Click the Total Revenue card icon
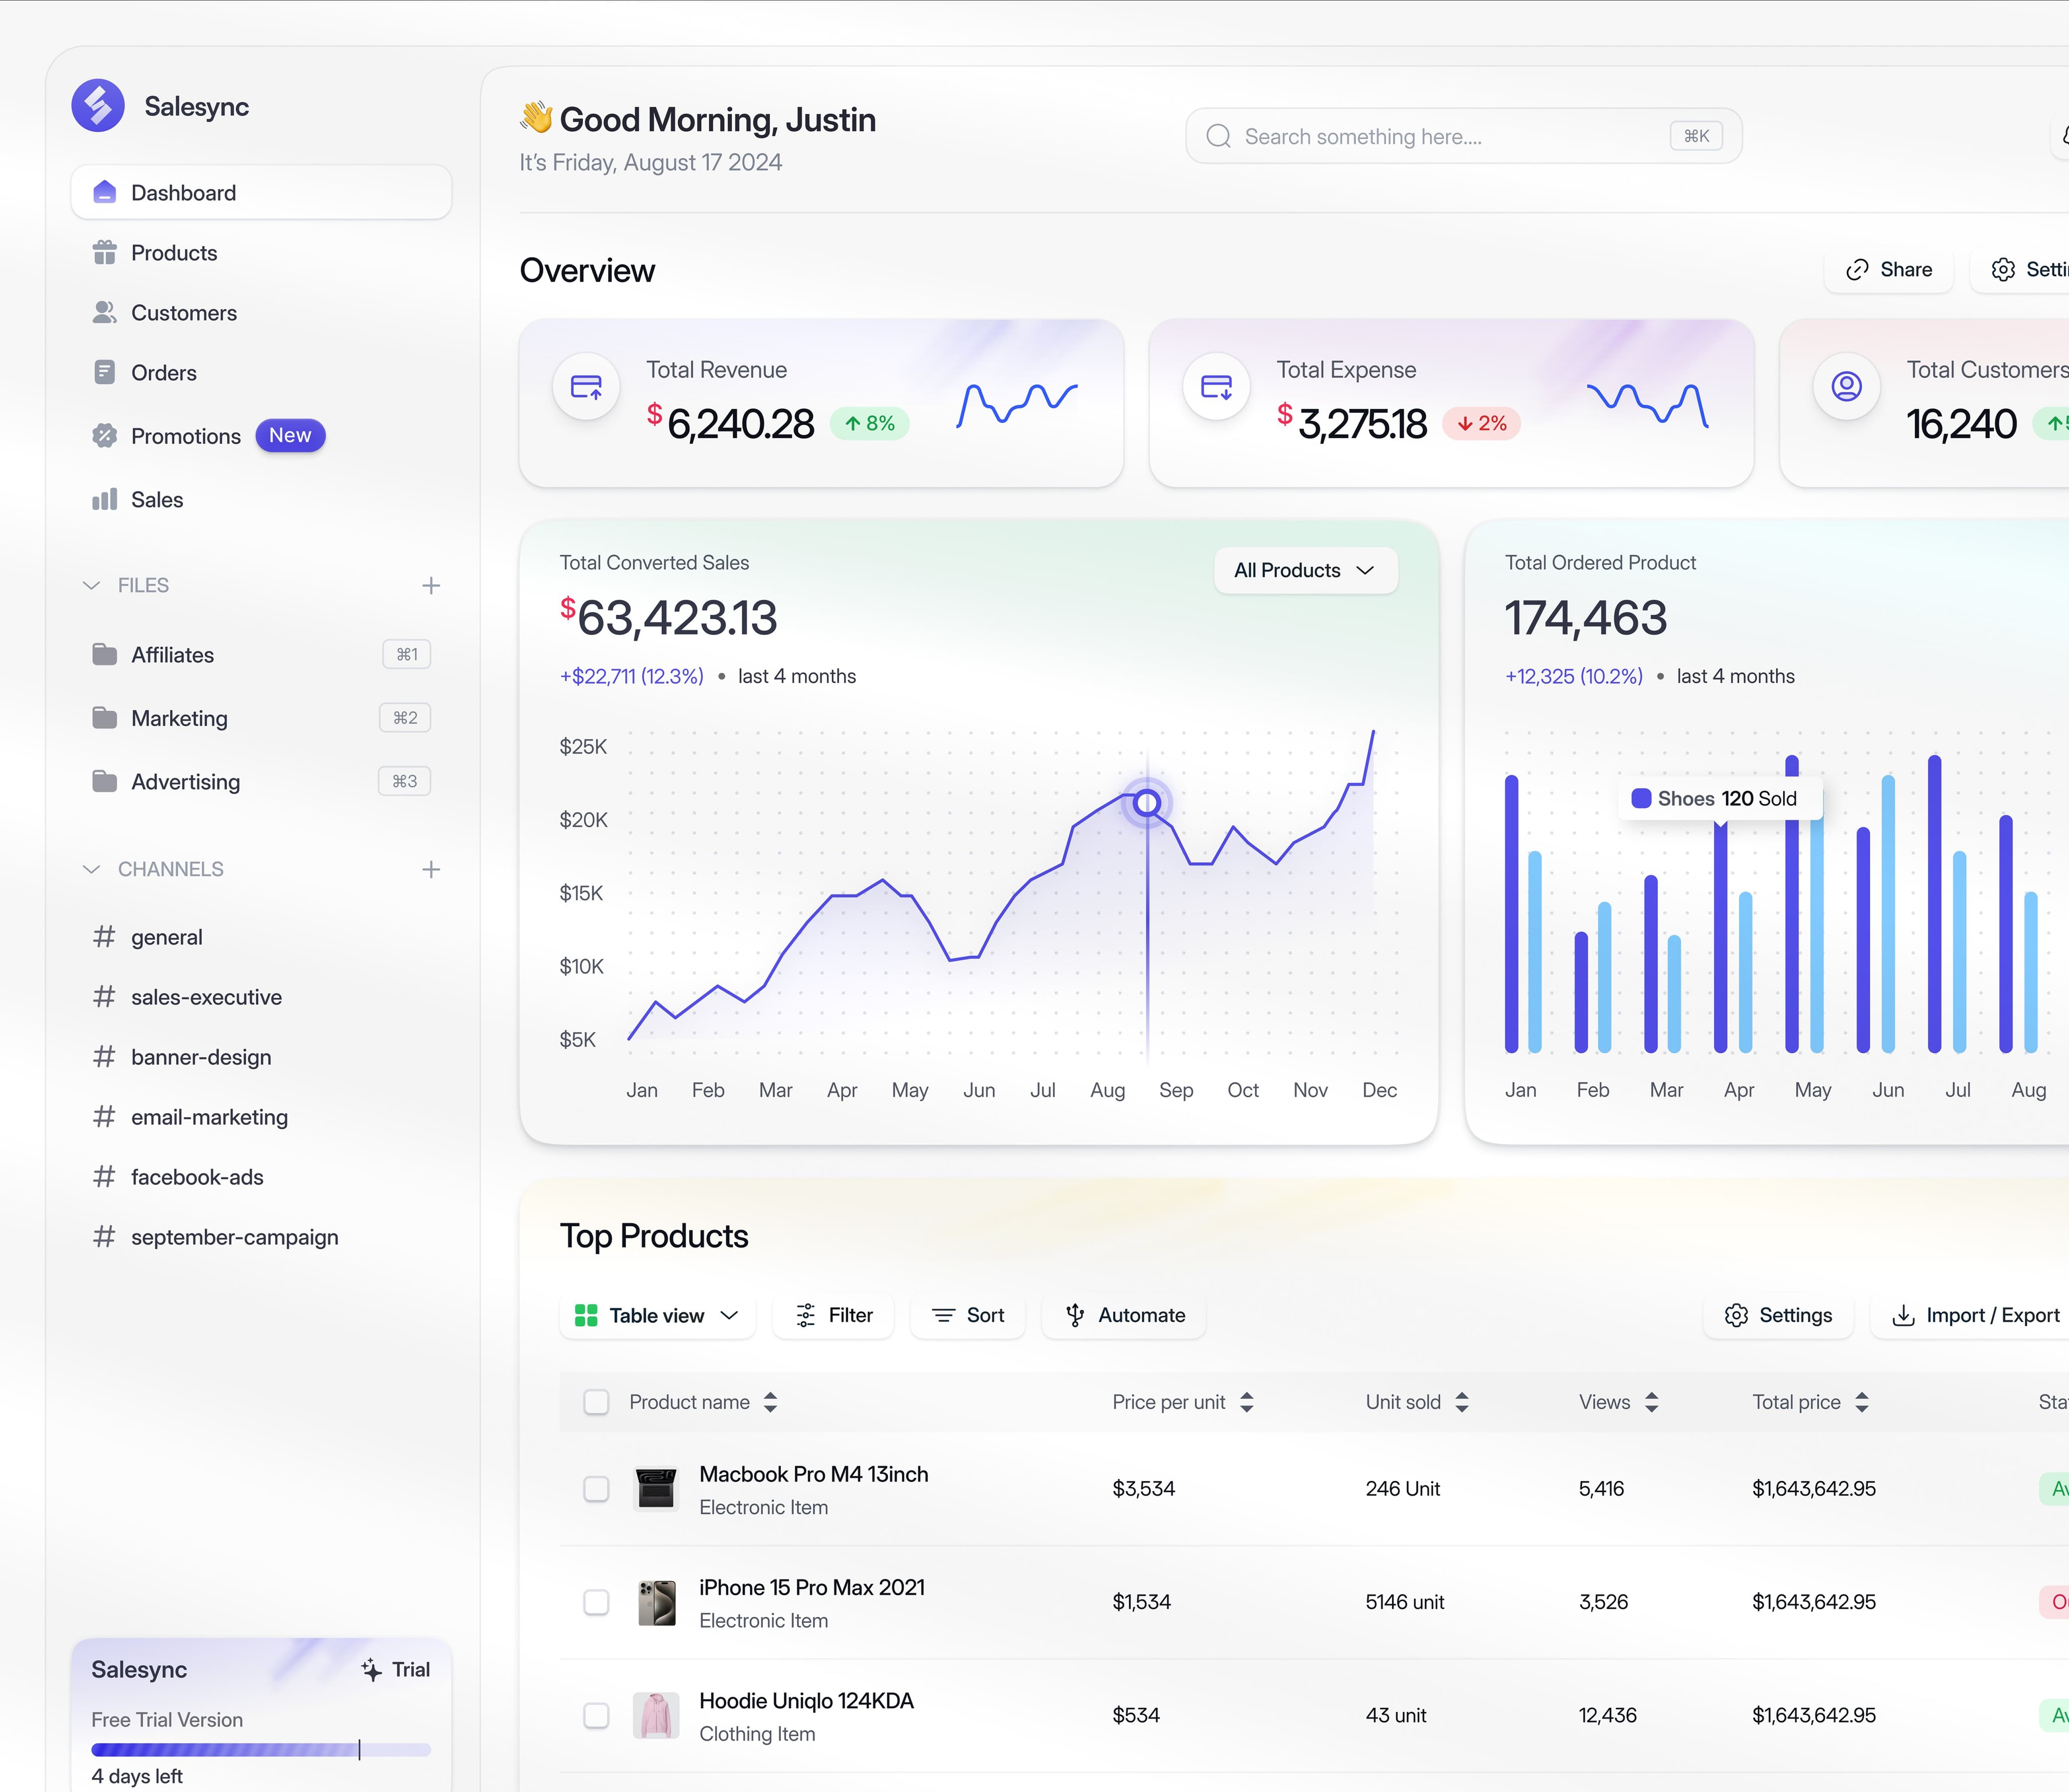Screen dimensions: 2069x1792 [x=587, y=387]
